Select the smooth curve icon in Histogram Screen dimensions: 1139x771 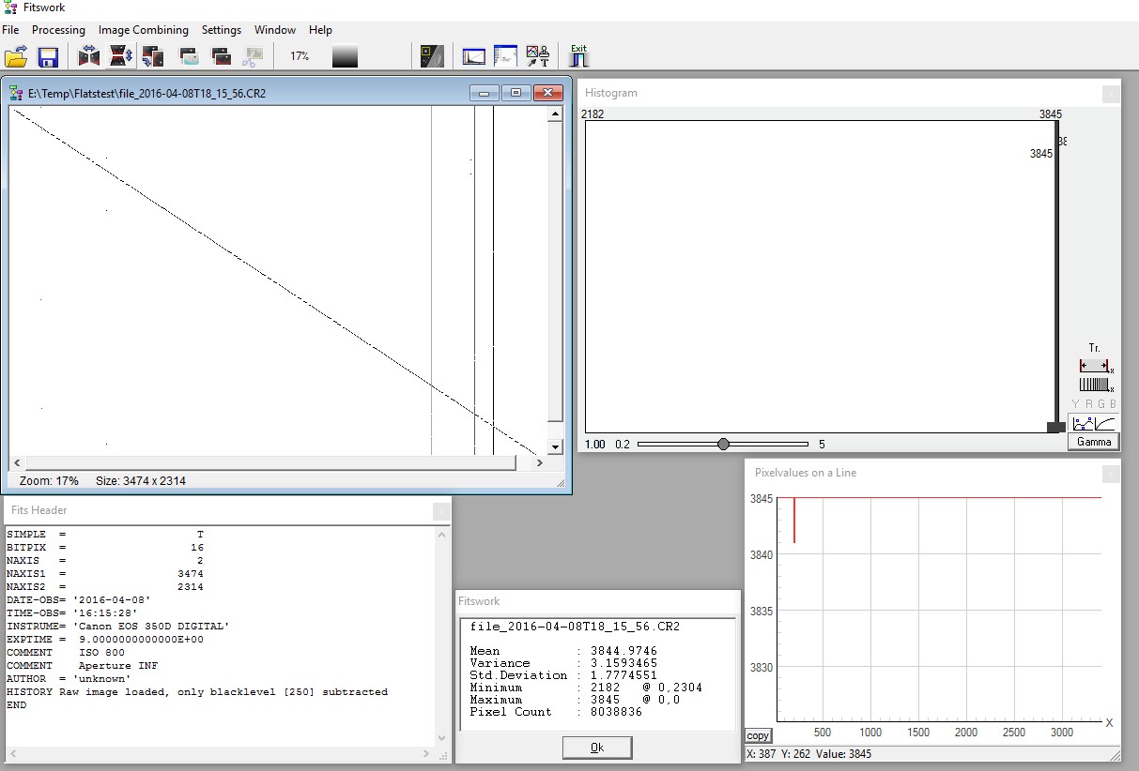tap(1105, 423)
